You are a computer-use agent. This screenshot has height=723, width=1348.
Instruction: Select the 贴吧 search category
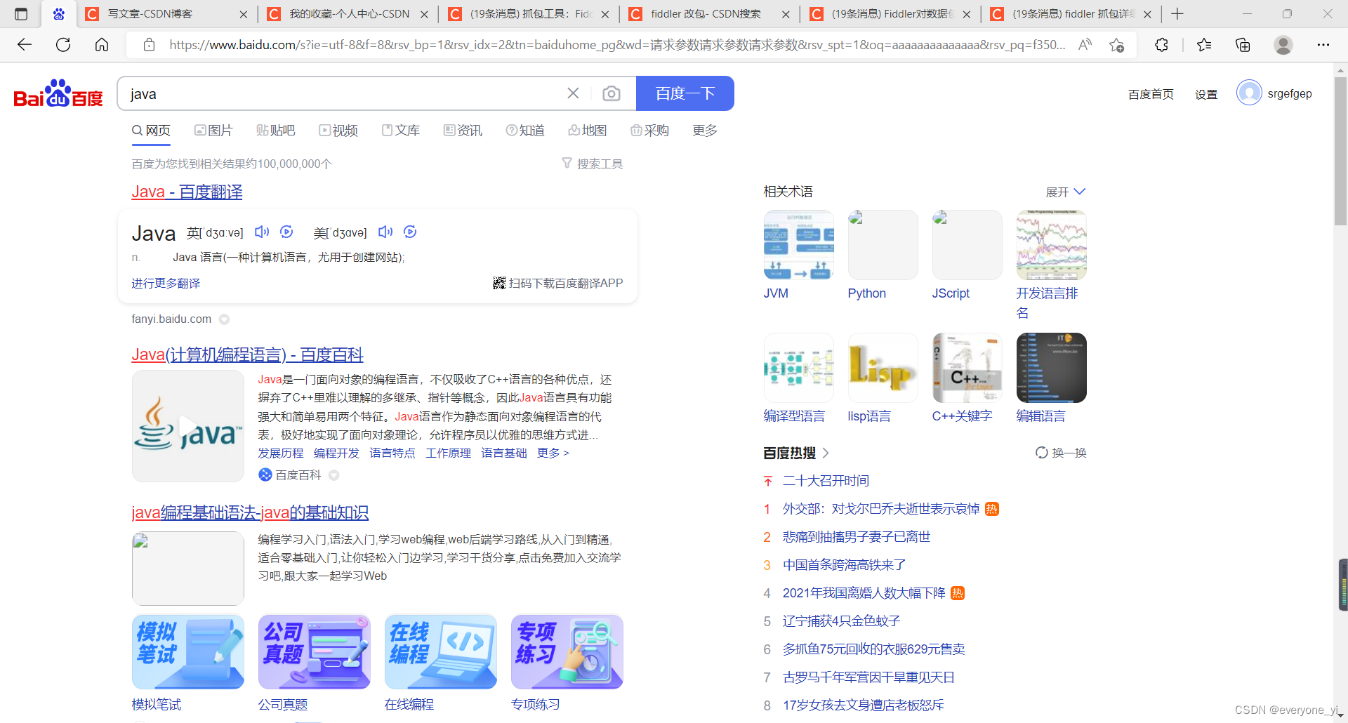pos(276,131)
